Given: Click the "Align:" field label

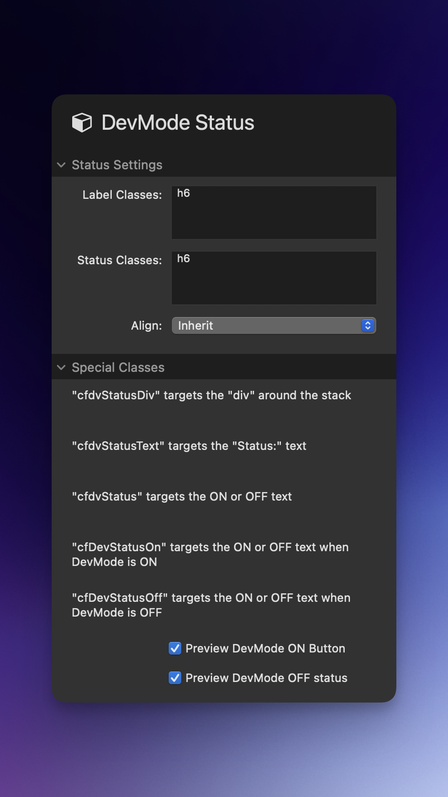Looking at the screenshot, I should point(147,325).
